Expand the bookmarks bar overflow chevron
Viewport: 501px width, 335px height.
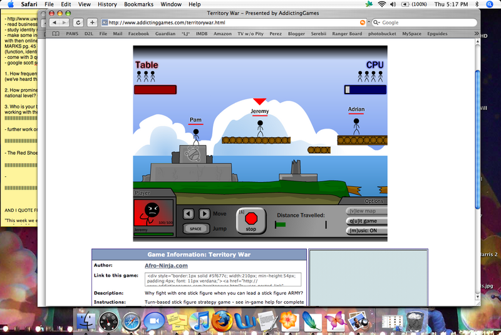477,34
